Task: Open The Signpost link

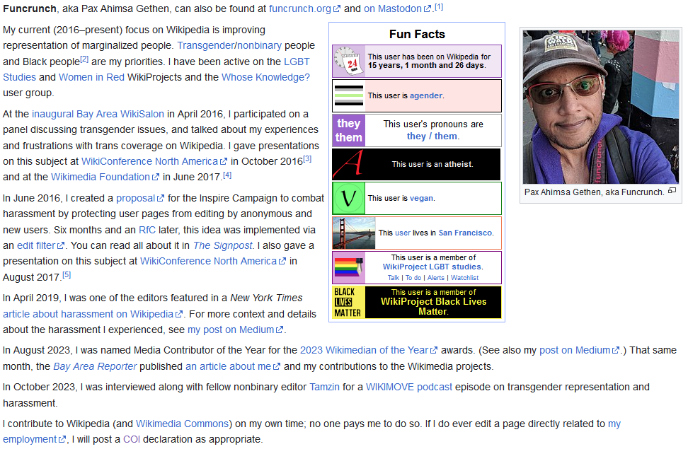Action: click(222, 245)
